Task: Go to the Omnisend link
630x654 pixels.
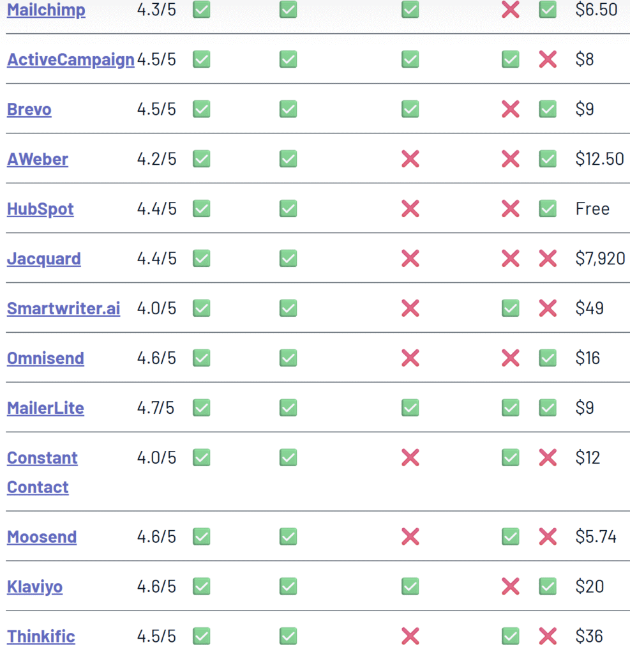Action: click(45, 358)
